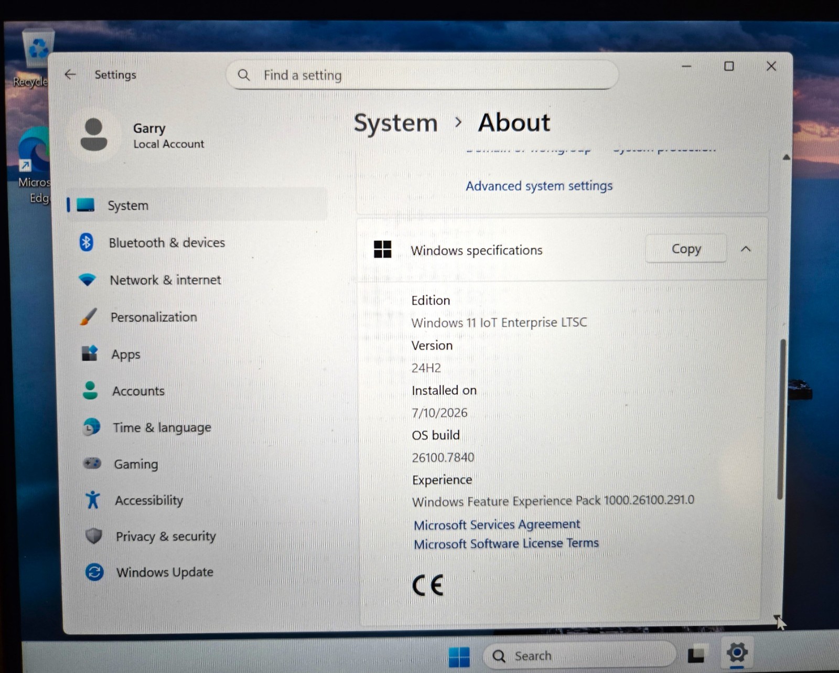Click the 'About' page heading
Viewport: 839px width, 673px height.
[514, 123]
